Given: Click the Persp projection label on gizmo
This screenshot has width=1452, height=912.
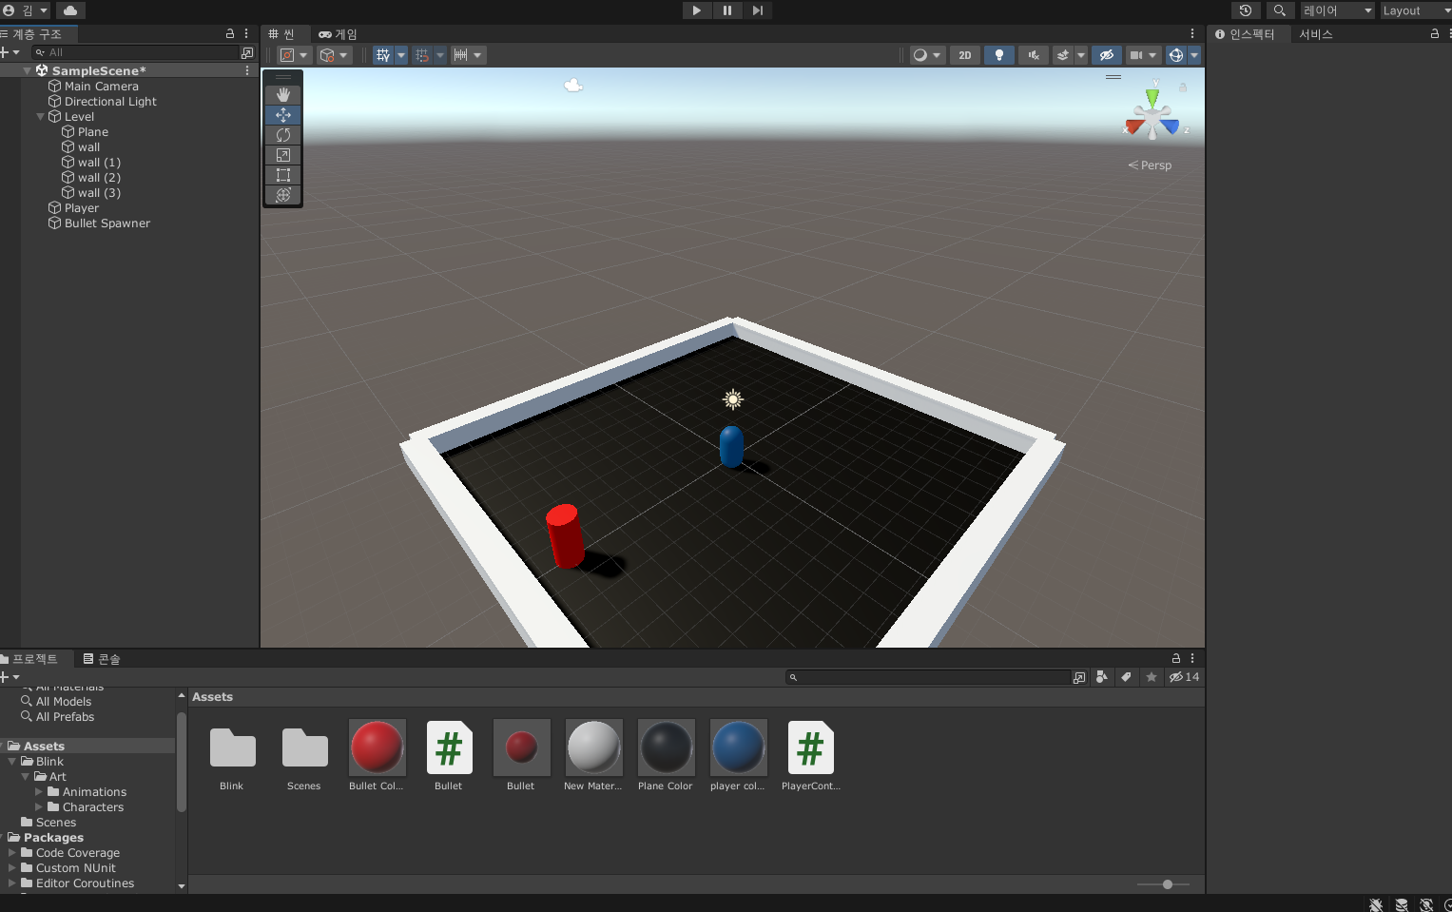Looking at the screenshot, I should [x=1151, y=165].
